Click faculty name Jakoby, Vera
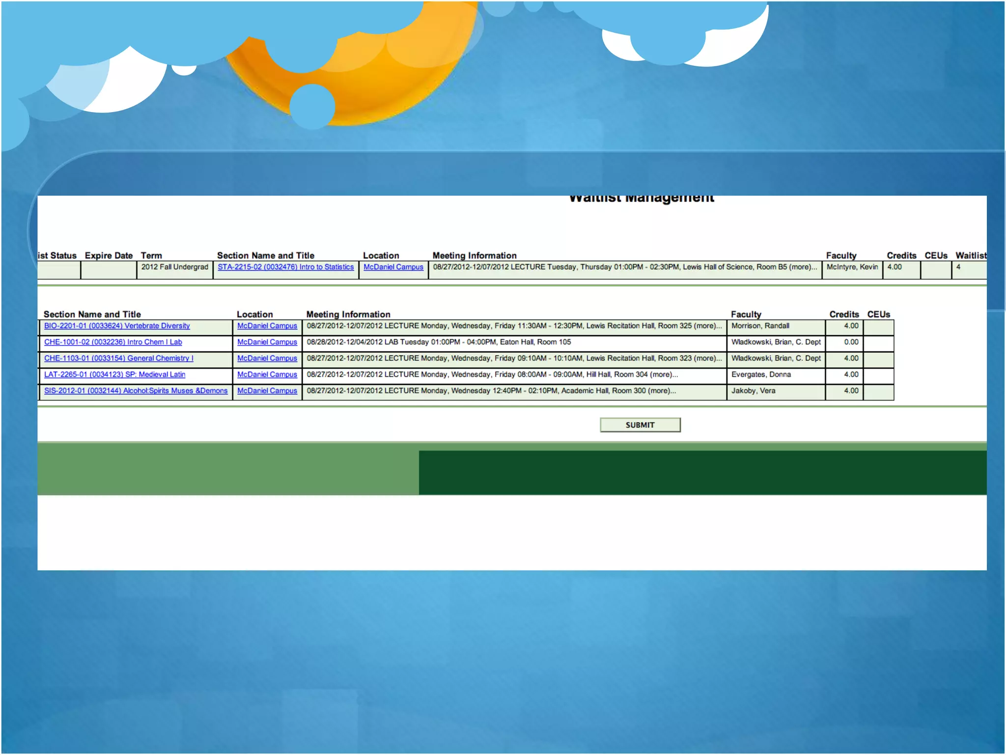Screen dimensions: 1006x755 click(x=753, y=391)
